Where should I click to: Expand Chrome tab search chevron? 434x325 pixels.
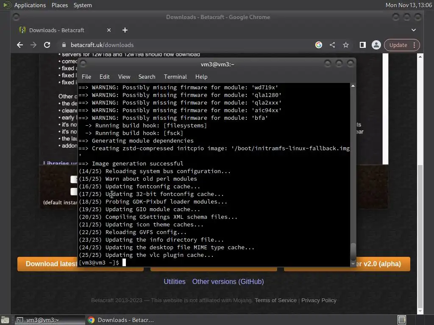[414, 30]
